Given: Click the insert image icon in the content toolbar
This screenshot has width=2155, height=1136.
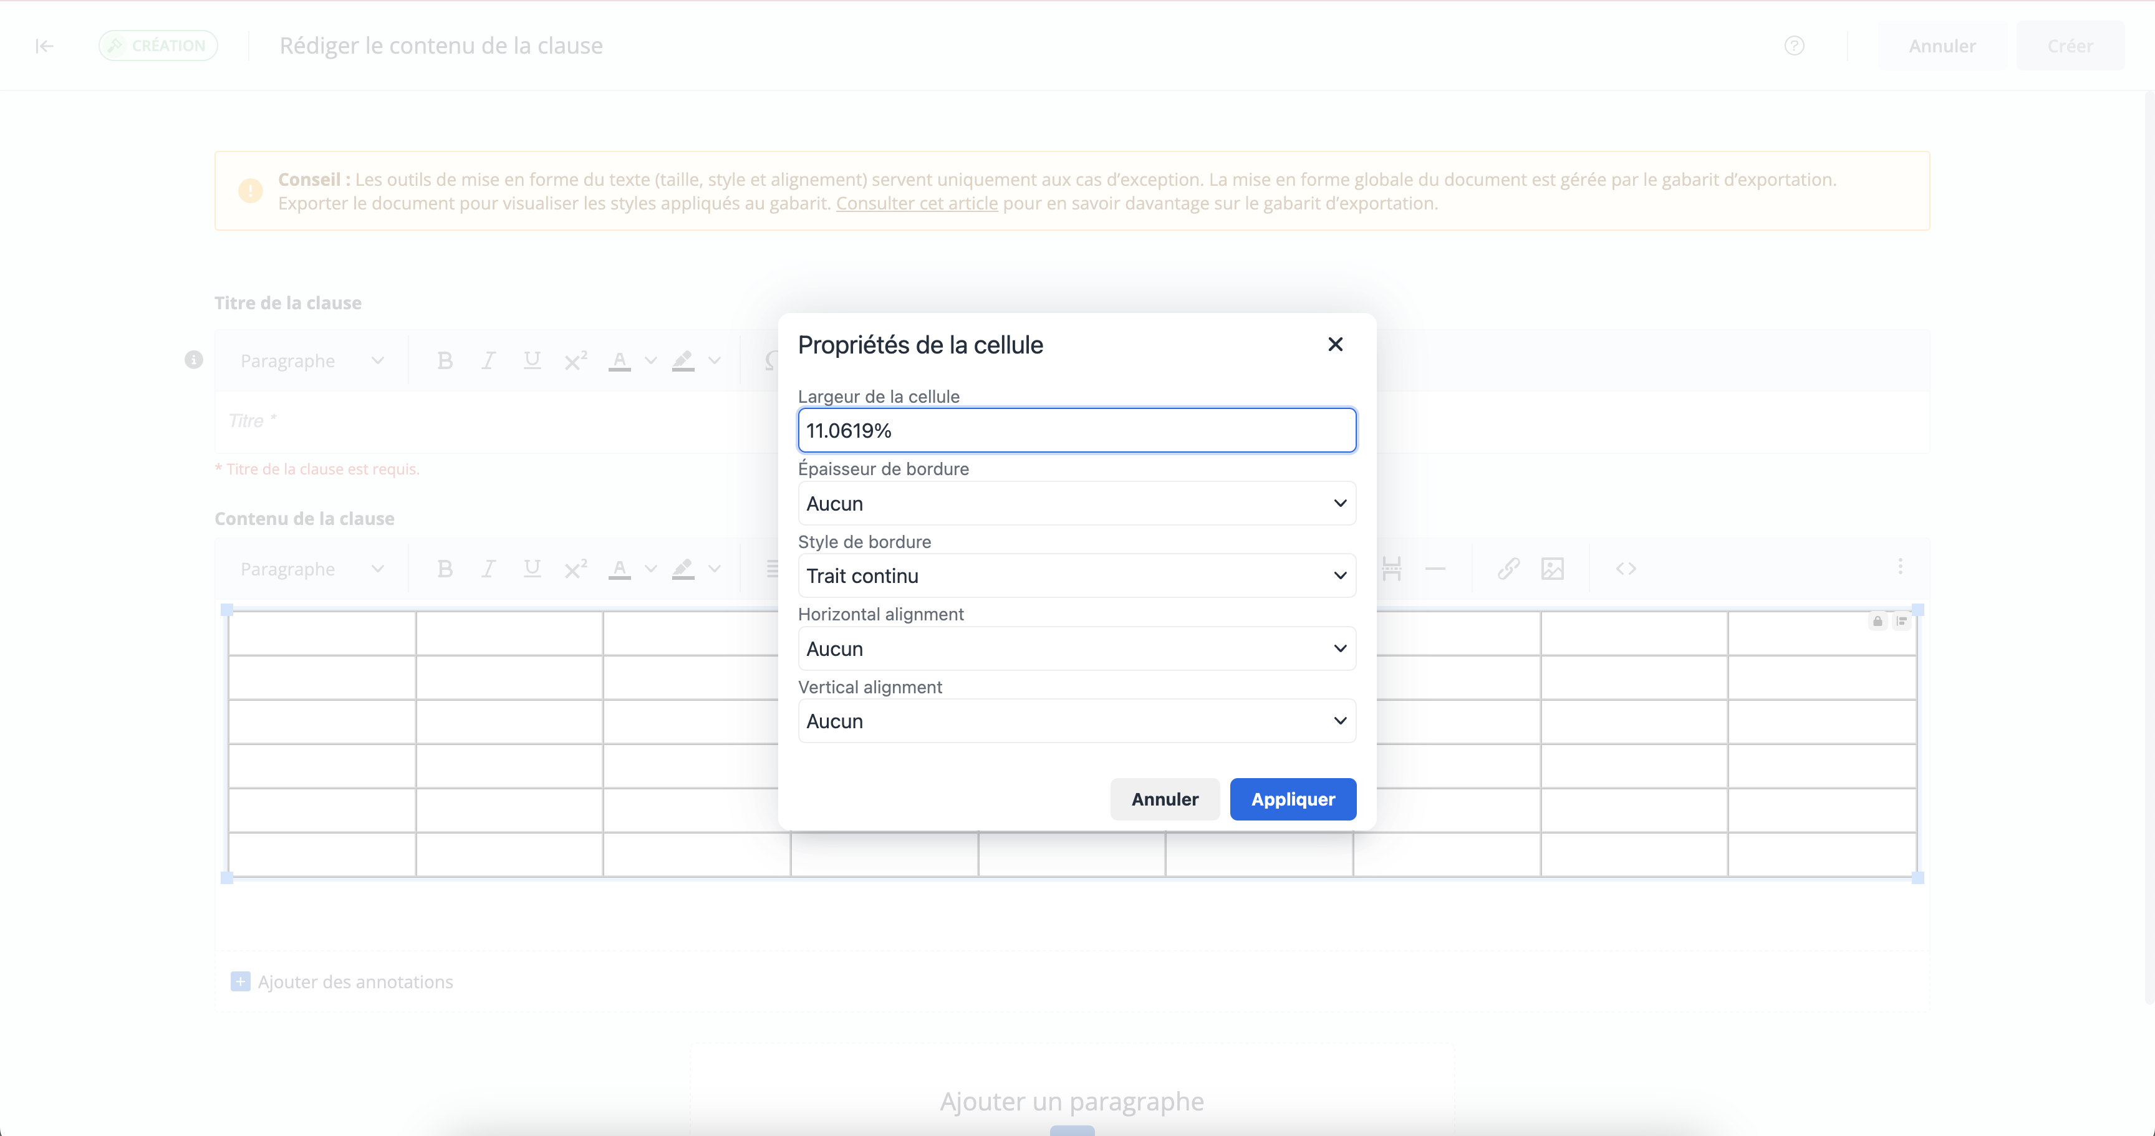Looking at the screenshot, I should (1553, 569).
